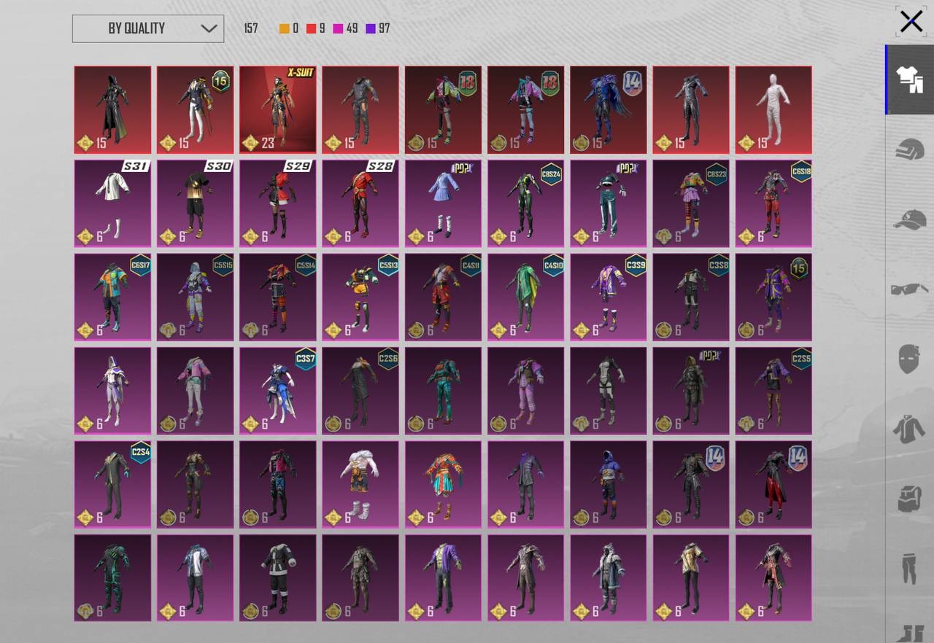Select the white mummy outfit tile
The height and width of the screenshot is (643, 934).
773,109
